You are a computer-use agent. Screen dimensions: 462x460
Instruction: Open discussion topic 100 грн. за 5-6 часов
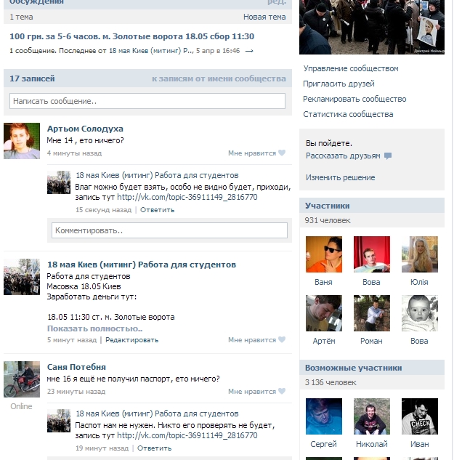pos(131,36)
